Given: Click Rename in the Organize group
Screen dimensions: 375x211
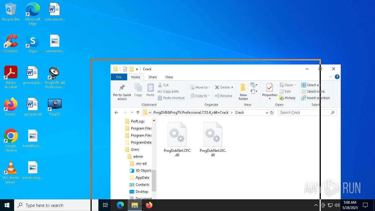Looking at the screenshot, I should [224, 96].
